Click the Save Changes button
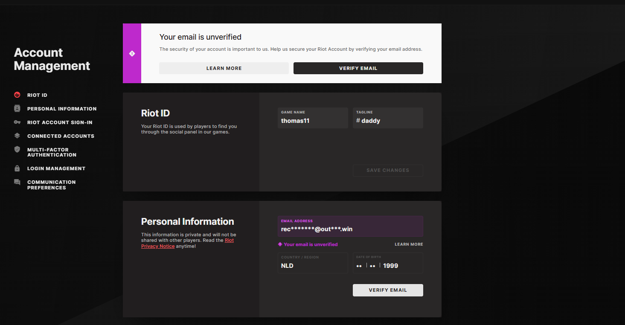The image size is (625, 325). [388, 170]
